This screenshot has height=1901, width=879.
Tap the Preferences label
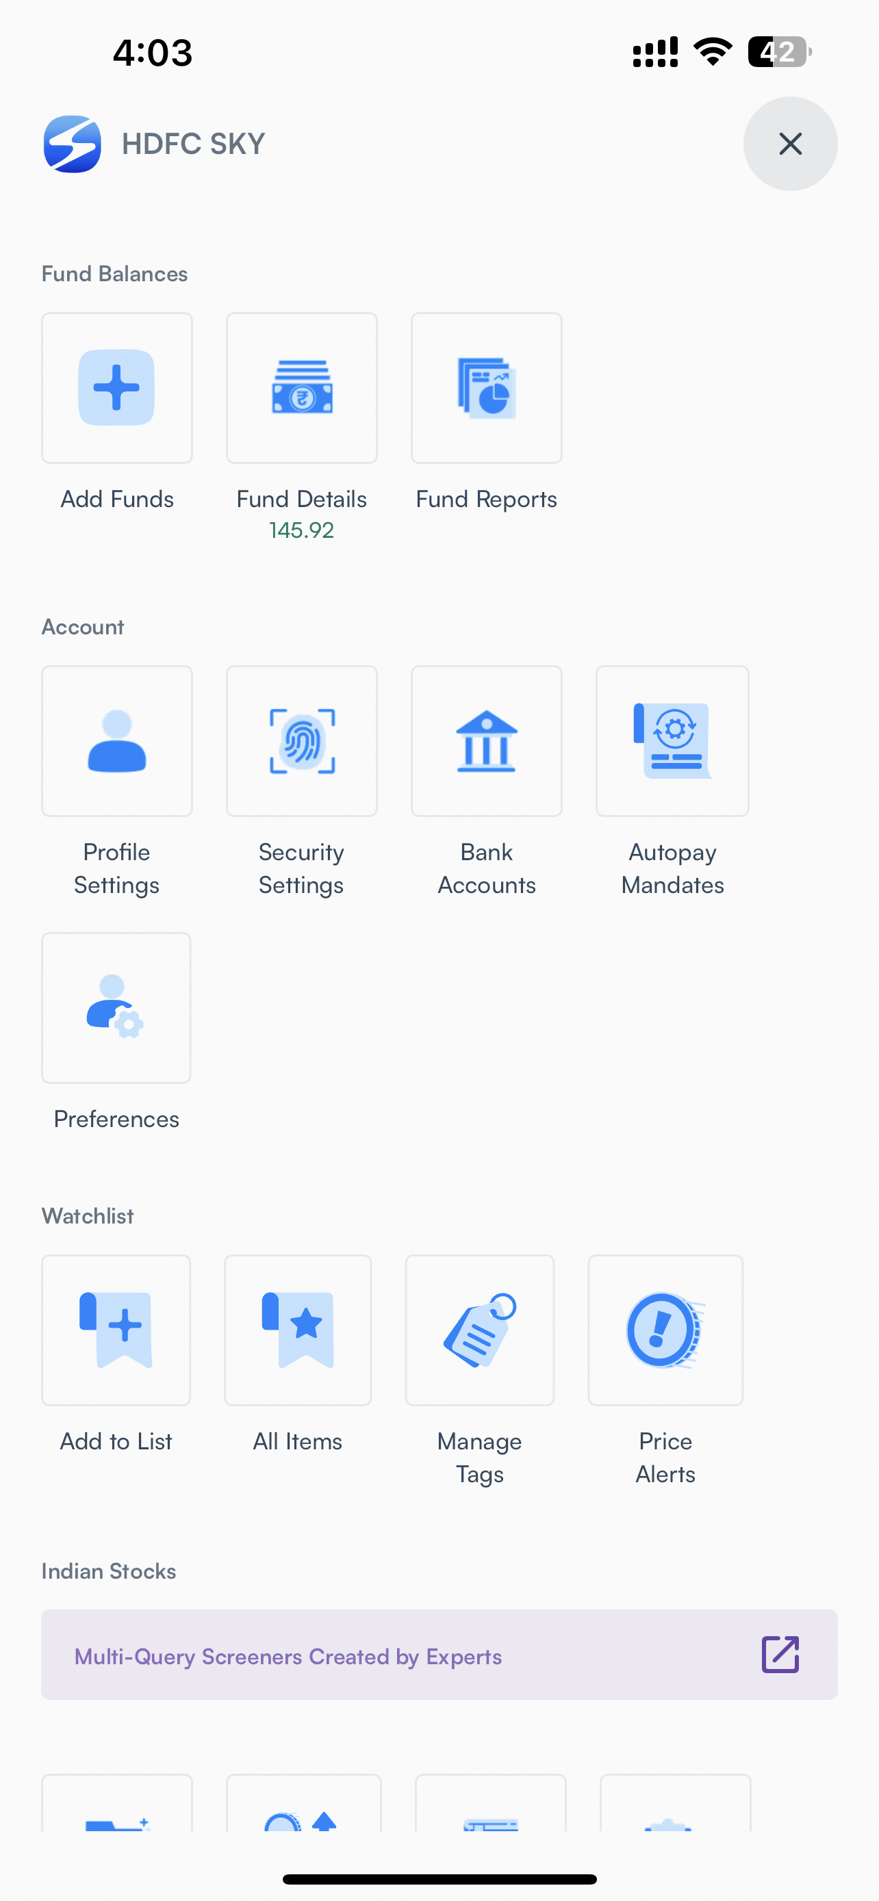(x=116, y=1119)
